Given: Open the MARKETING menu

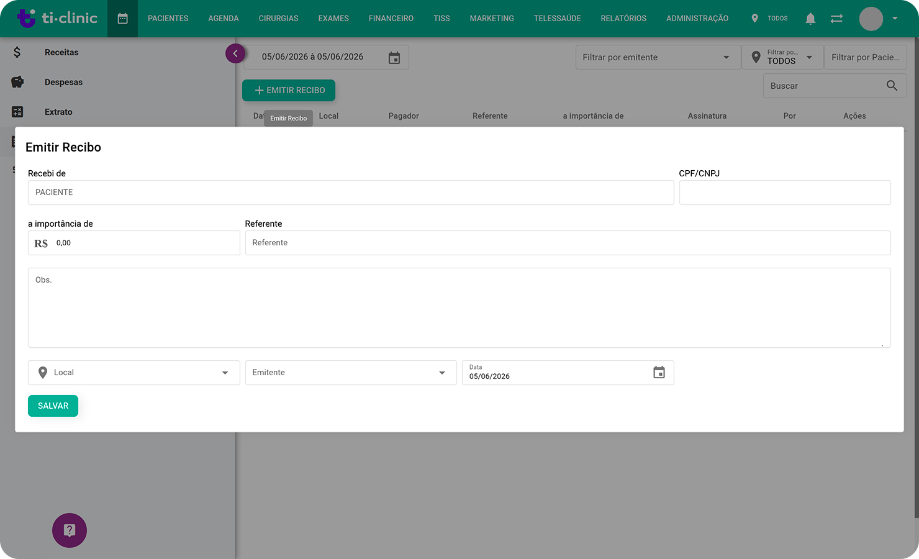Looking at the screenshot, I should 492,19.
